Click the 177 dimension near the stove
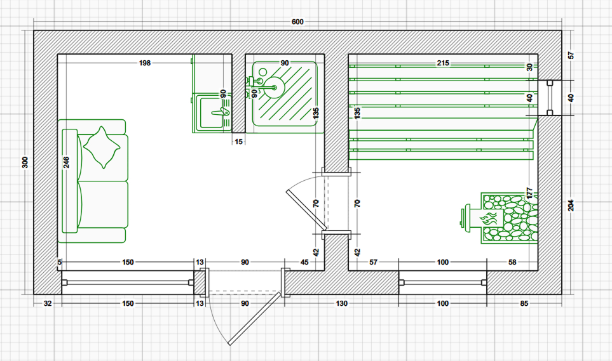The width and height of the screenshot is (612, 361). click(x=529, y=194)
